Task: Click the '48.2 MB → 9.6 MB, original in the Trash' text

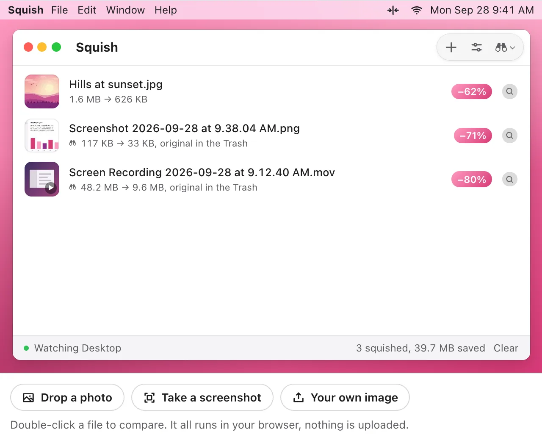Action: (x=169, y=188)
